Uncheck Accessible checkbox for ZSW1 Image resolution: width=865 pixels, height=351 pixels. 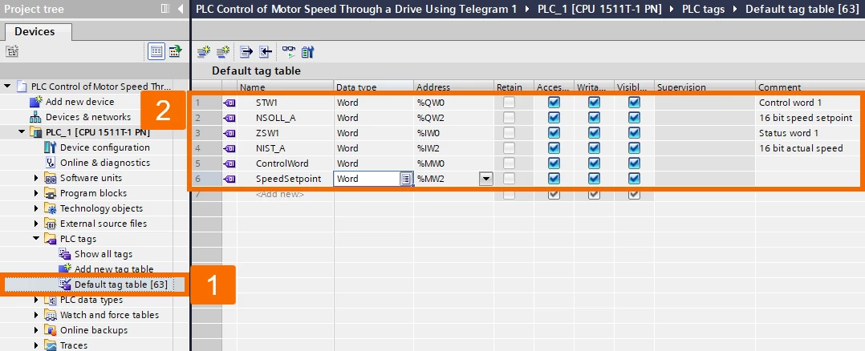(x=554, y=133)
